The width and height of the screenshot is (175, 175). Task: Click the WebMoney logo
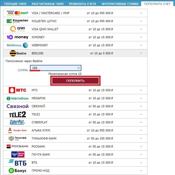pyautogui.click(x=17, y=45)
